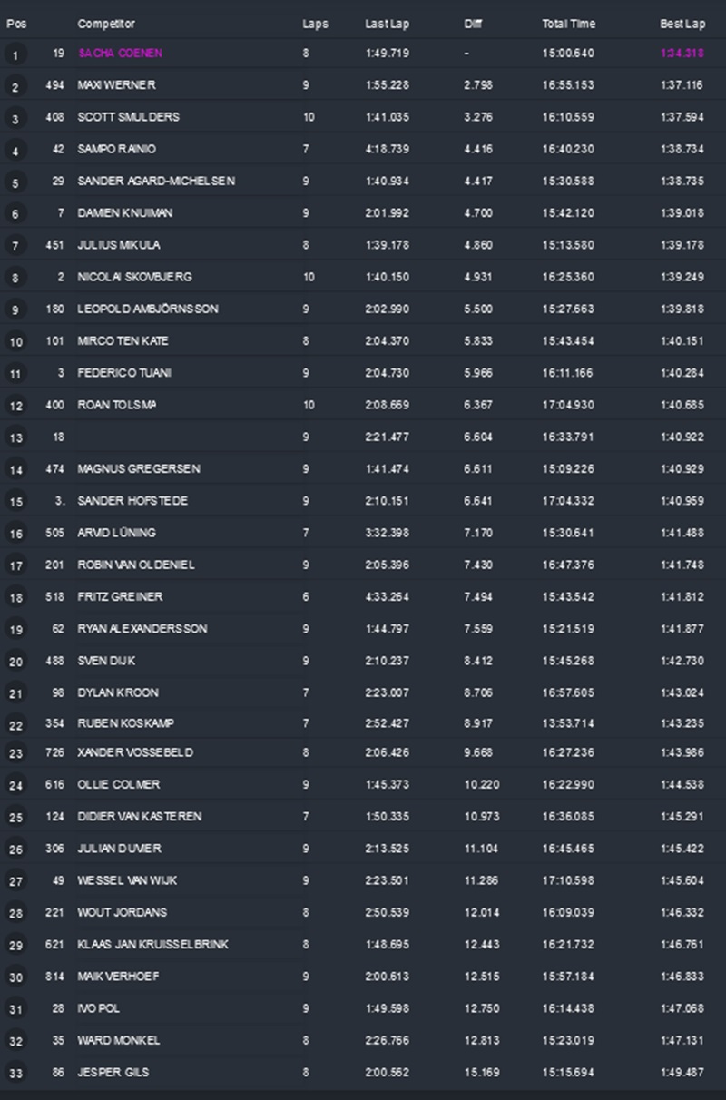Select the position 6 circle badge
The image size is (726, 1100).
[x=15, y=214]
